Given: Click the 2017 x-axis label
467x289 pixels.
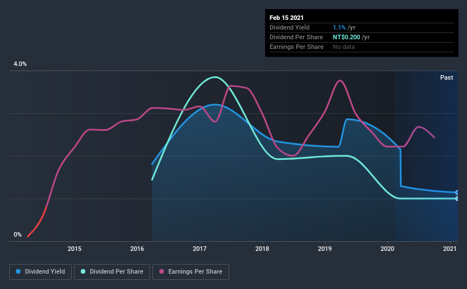Looking at the screenshot, I should (x=200, y=249).
